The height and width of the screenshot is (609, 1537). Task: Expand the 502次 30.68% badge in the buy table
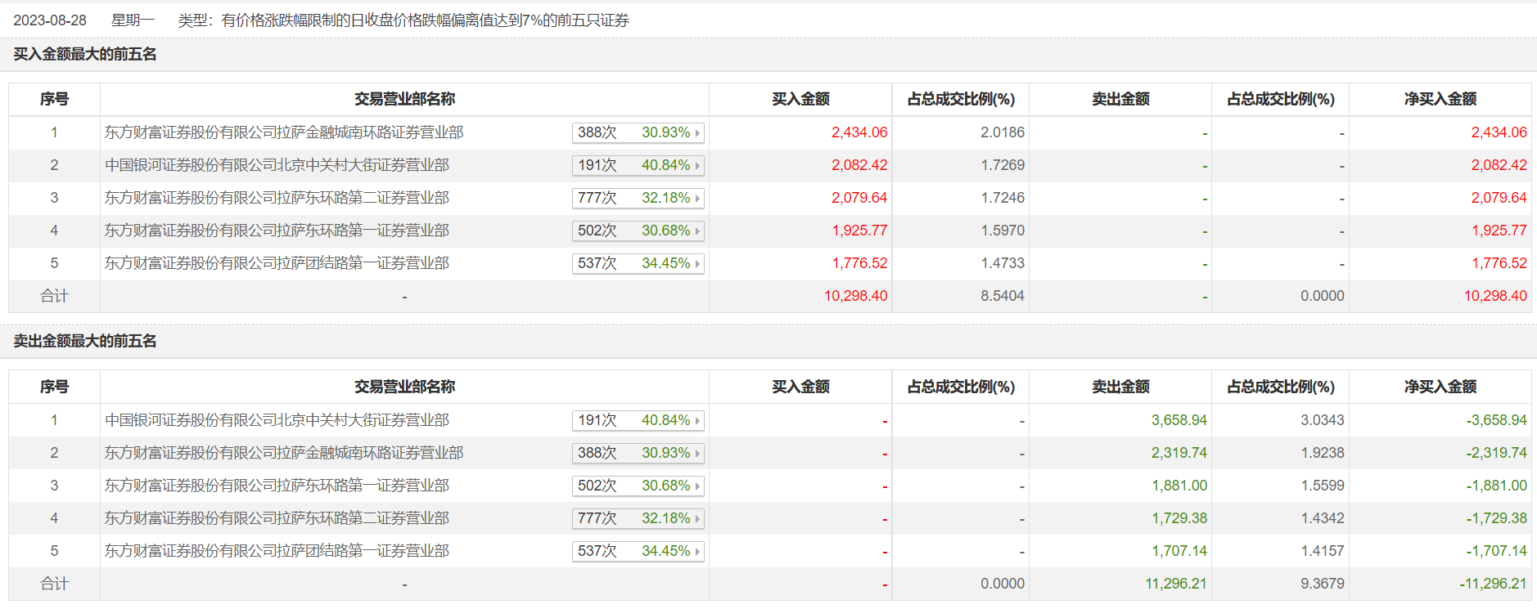[x=638, y=231]
